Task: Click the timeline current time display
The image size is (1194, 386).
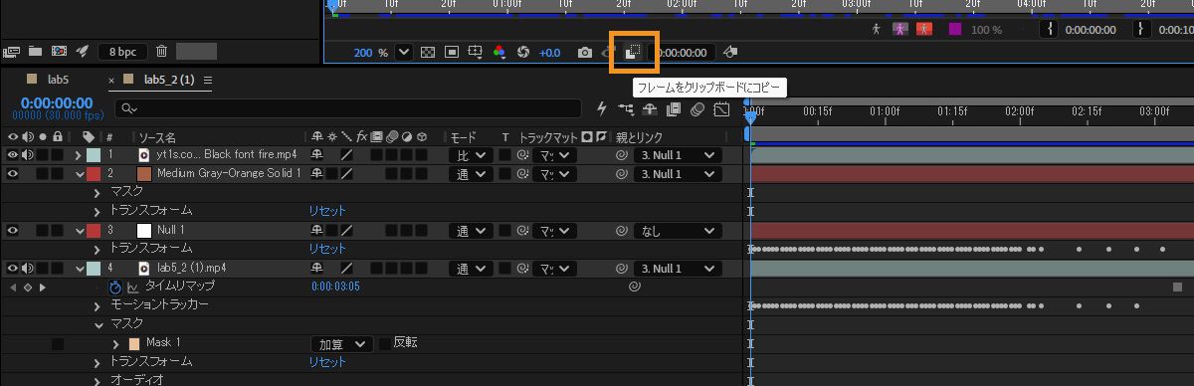Action: click(x=57, y=103)
